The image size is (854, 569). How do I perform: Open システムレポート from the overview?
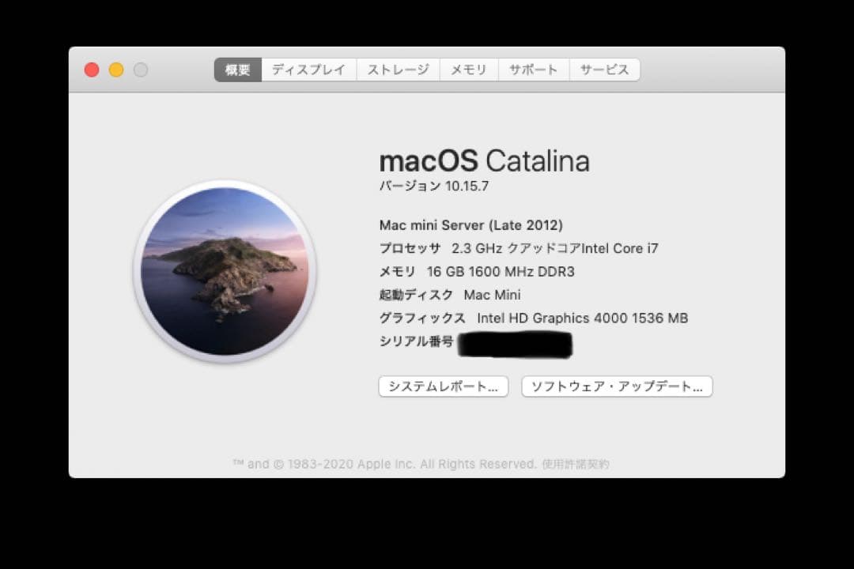click(x=443, y=386)
